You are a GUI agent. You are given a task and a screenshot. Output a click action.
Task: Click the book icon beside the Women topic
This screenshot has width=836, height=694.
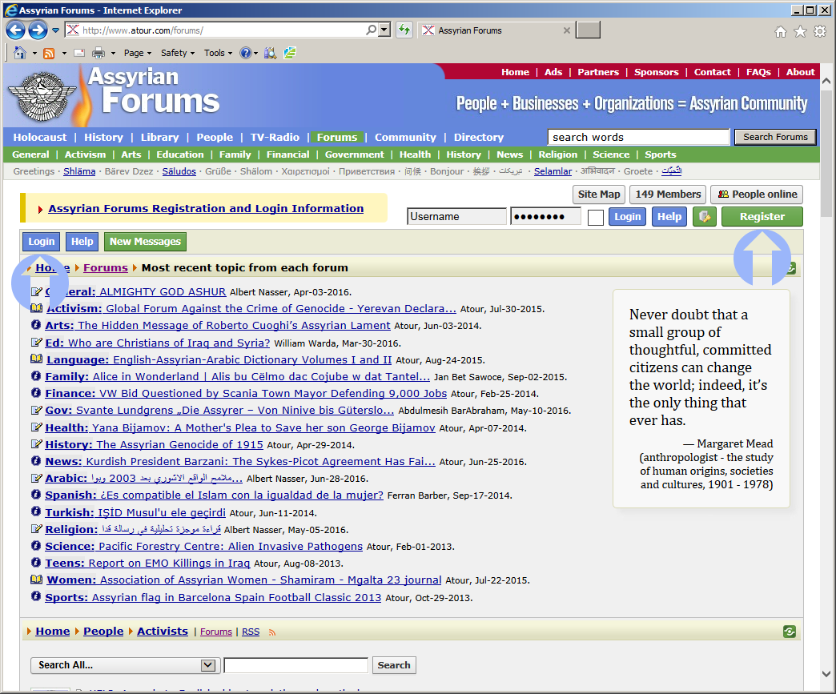click(x=36, y=579)
